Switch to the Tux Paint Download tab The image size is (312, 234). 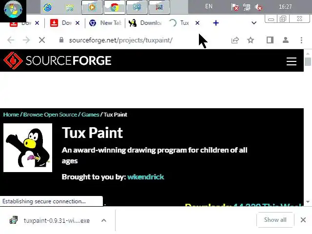coord(145,23)
